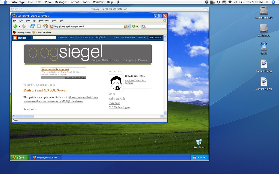The height and width of the screenshot is (174, 279).
Task: Click the Google search engine icon
Action: point(143,26)
